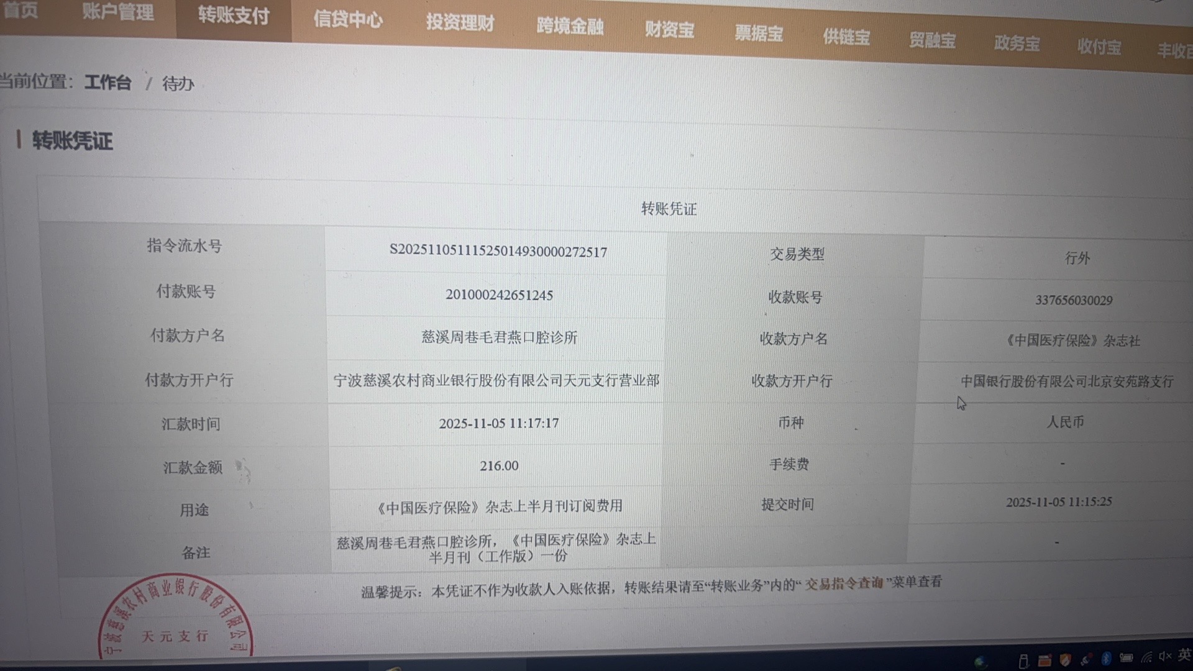
Task: Select the 跨境金融 menu item
Action: pos(570,26)
